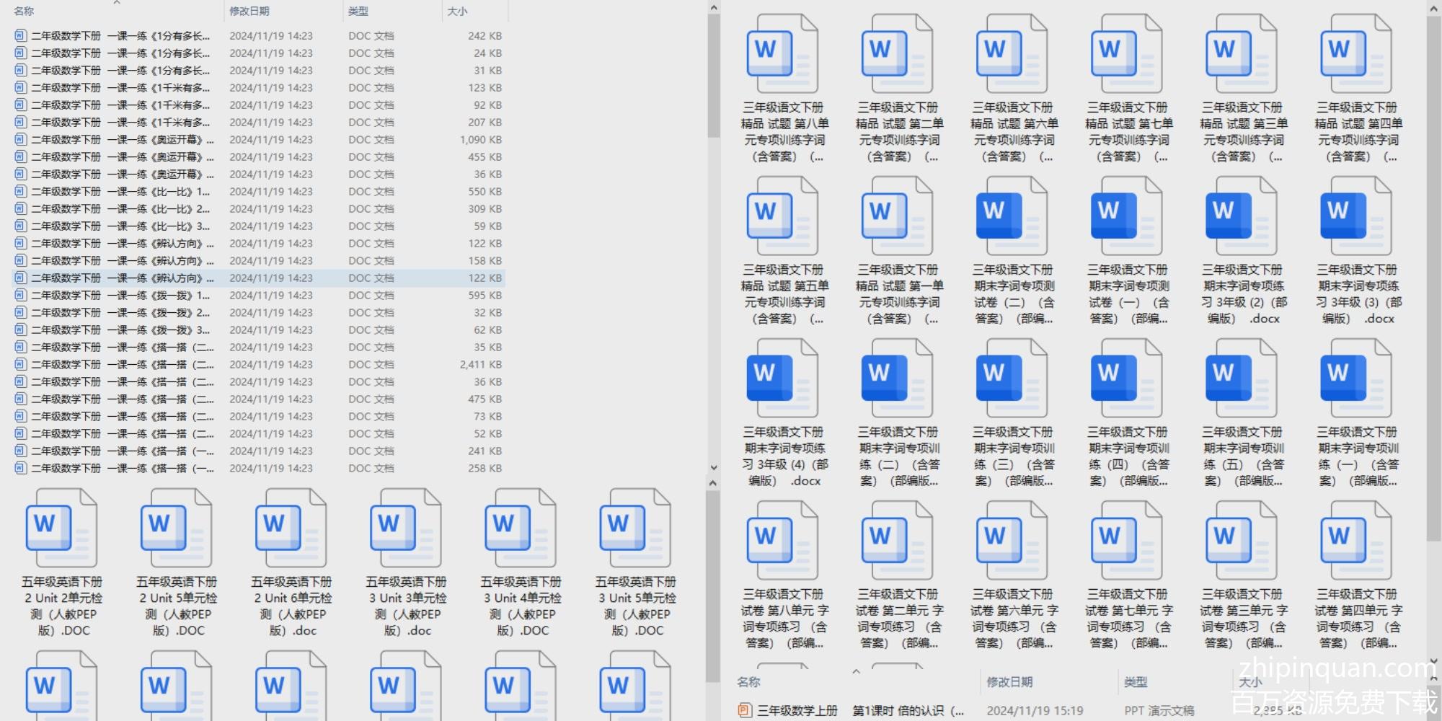
Task: Click sort chevron above bottom-right 名称 header
Action: tap(856, 671)
